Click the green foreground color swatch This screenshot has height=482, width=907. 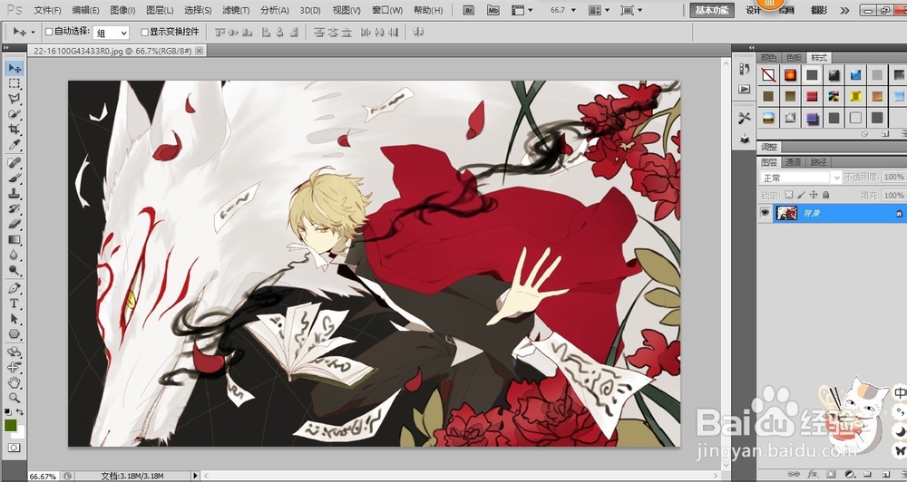(x=10, y=427)
